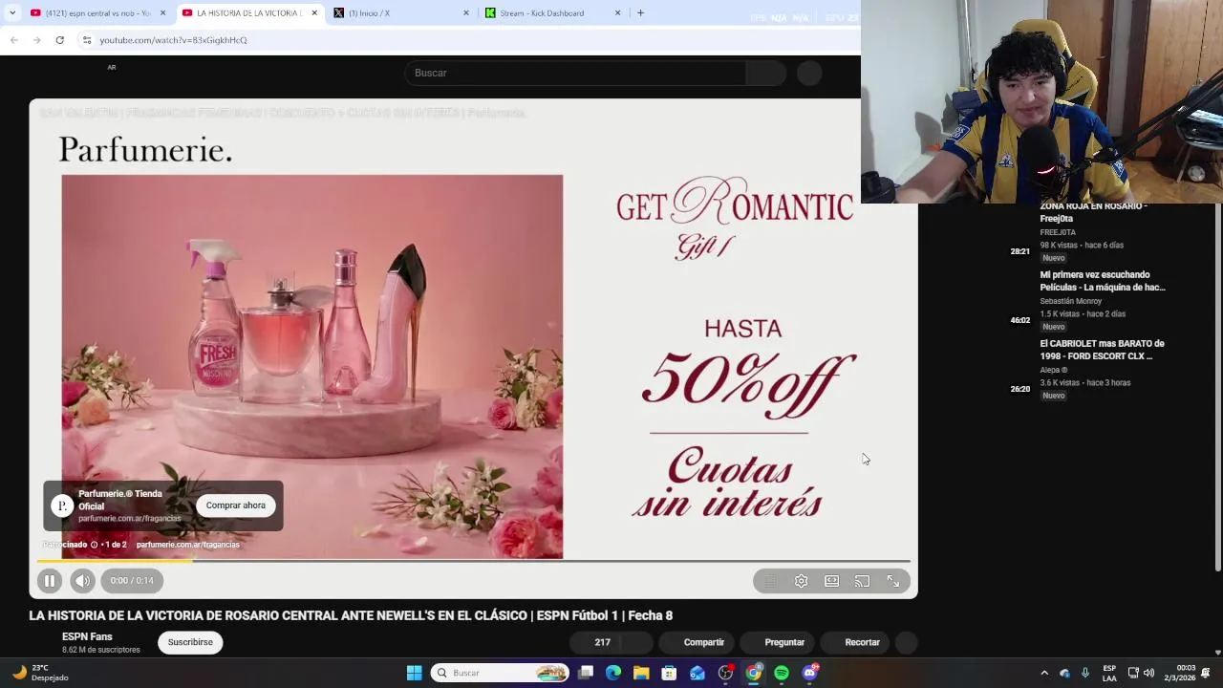Viewport: 1223px width, 688px height.
Task: Open the clock showing 00:03
Action: click(x=1179, y=673)
